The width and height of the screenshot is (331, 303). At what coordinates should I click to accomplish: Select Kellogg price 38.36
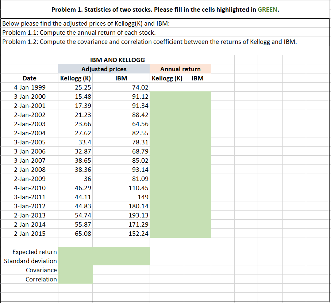(x=76, y=169)
